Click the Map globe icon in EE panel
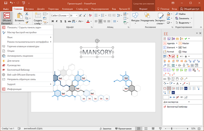 [x=180, y=52]
